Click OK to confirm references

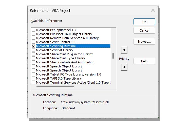pyautogui.click(x=144, y=22)
